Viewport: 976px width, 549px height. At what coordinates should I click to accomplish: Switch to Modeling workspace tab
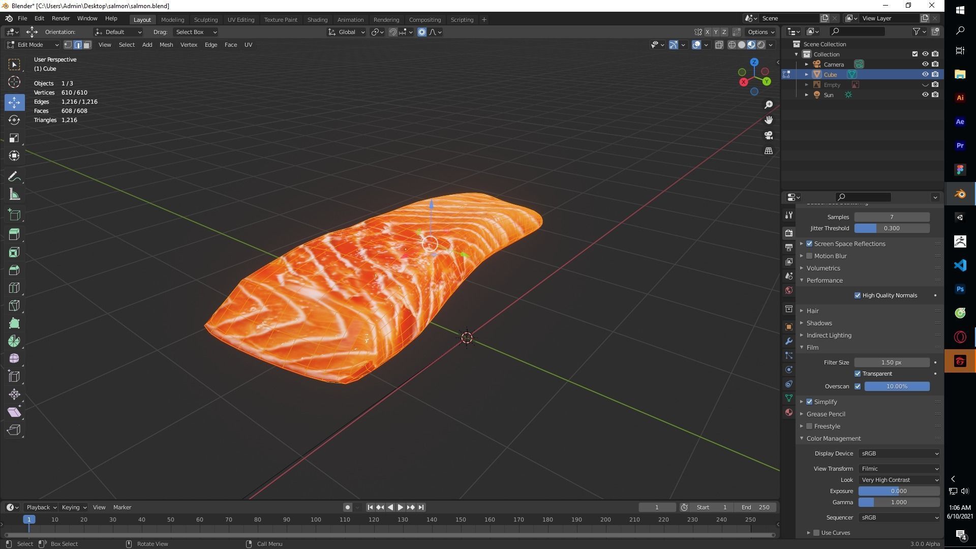pyautogui.click(x=172, y=19)
